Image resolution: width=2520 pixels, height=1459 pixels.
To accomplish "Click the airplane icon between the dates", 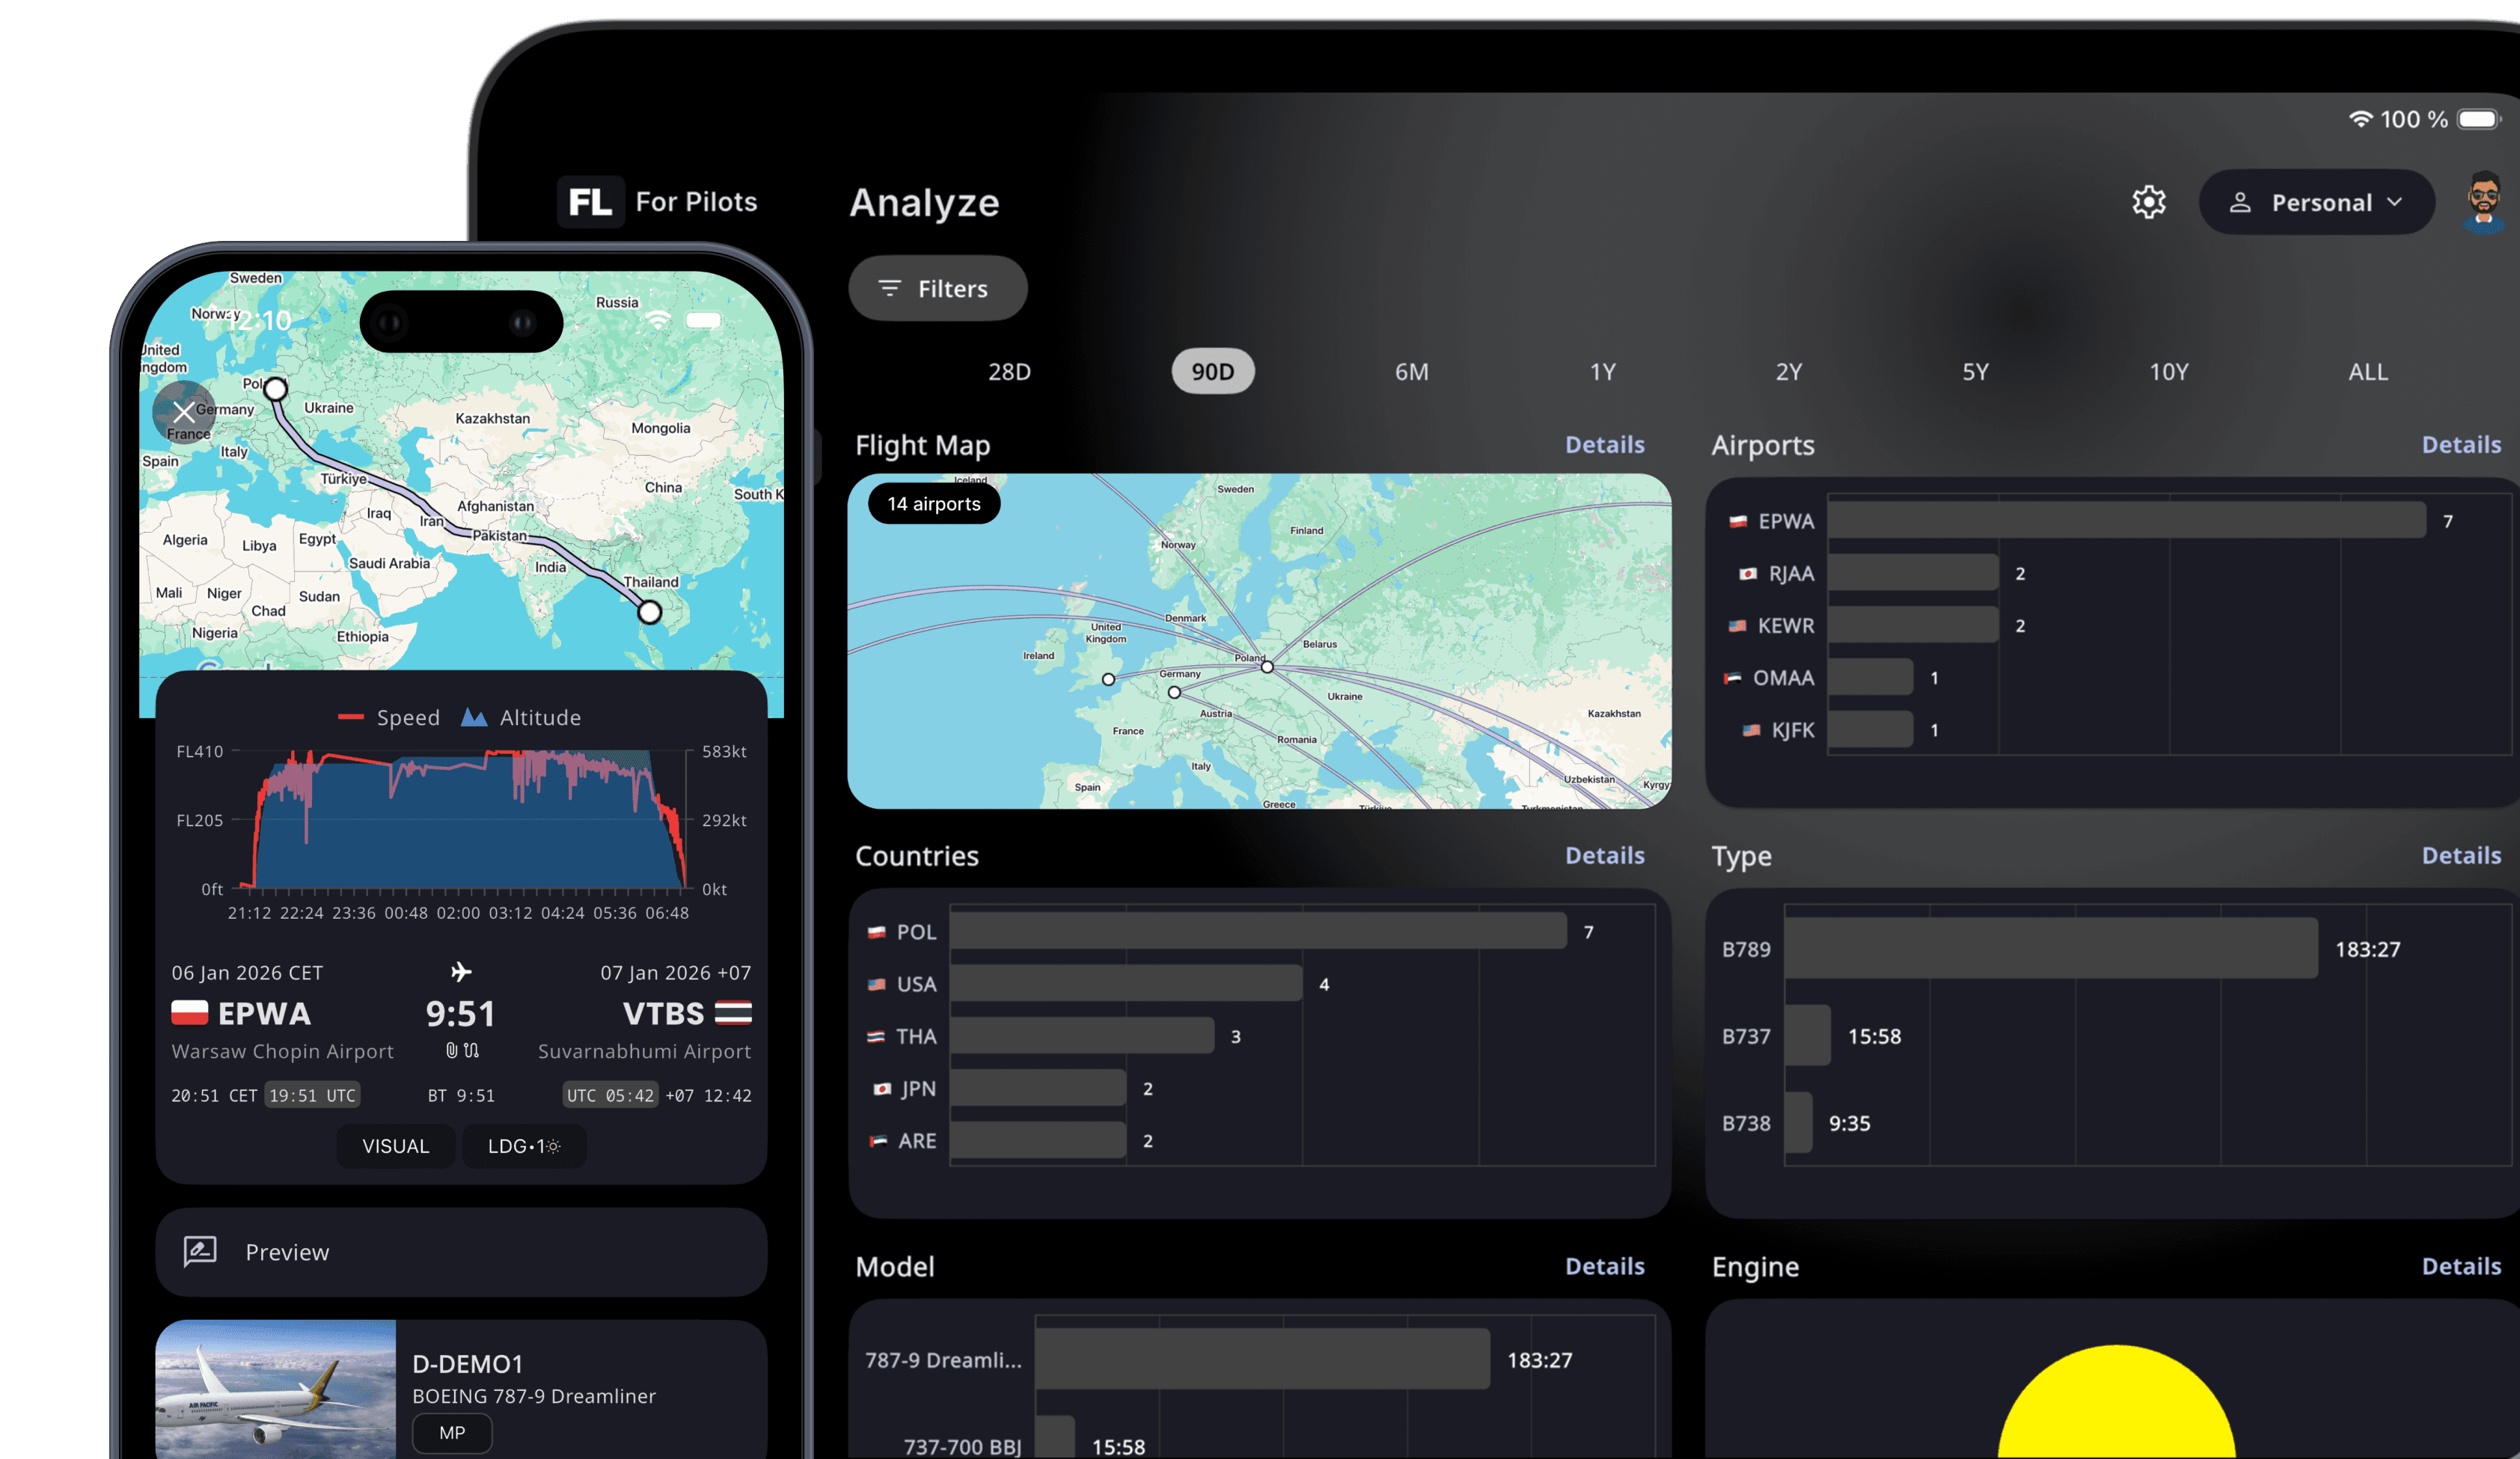I will pyautogui.click(x=461, y=972).
